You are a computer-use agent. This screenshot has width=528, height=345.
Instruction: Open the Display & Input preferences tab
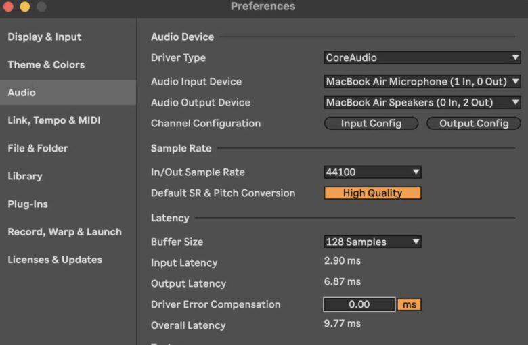(x=45, y=37)
